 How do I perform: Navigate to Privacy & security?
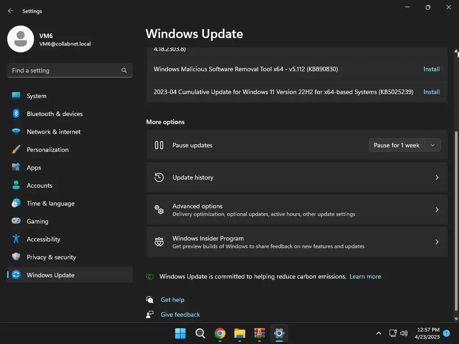coord(69,257)
